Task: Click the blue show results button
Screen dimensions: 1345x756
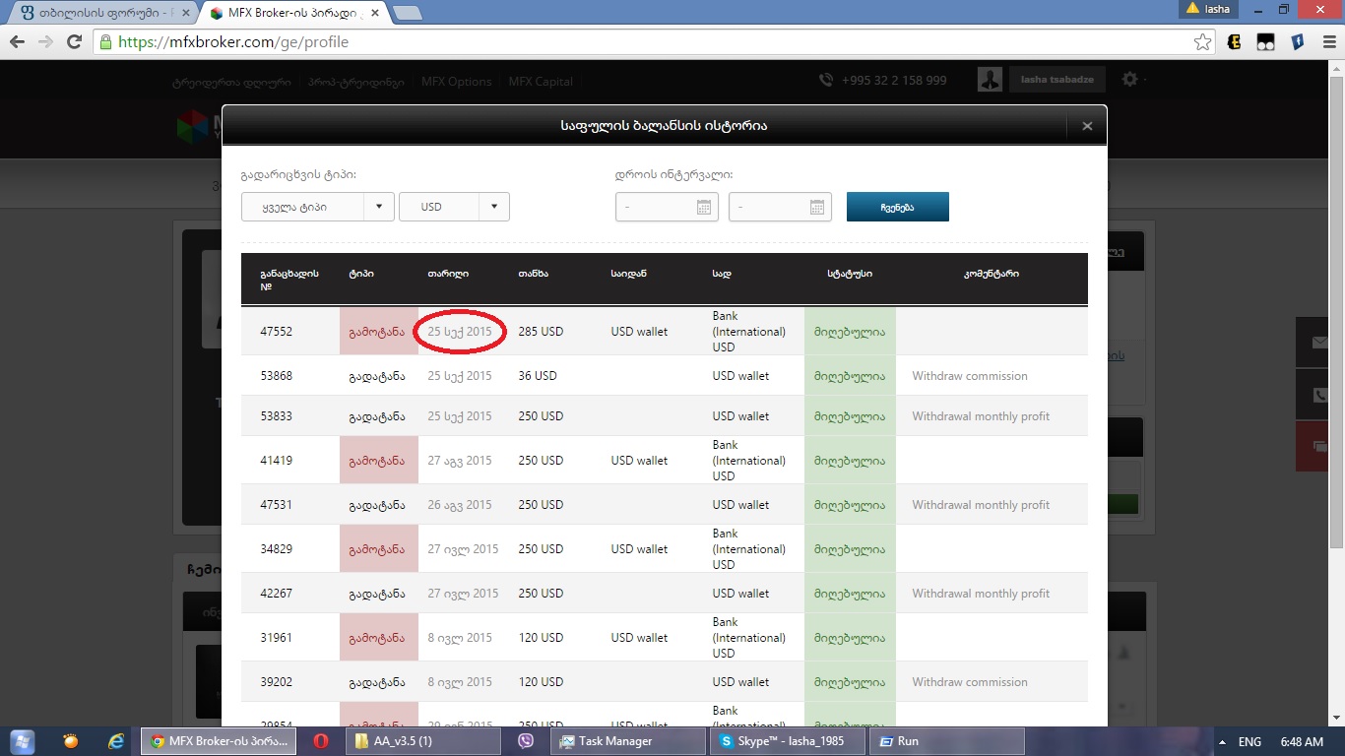Action: tap(897, 207)
